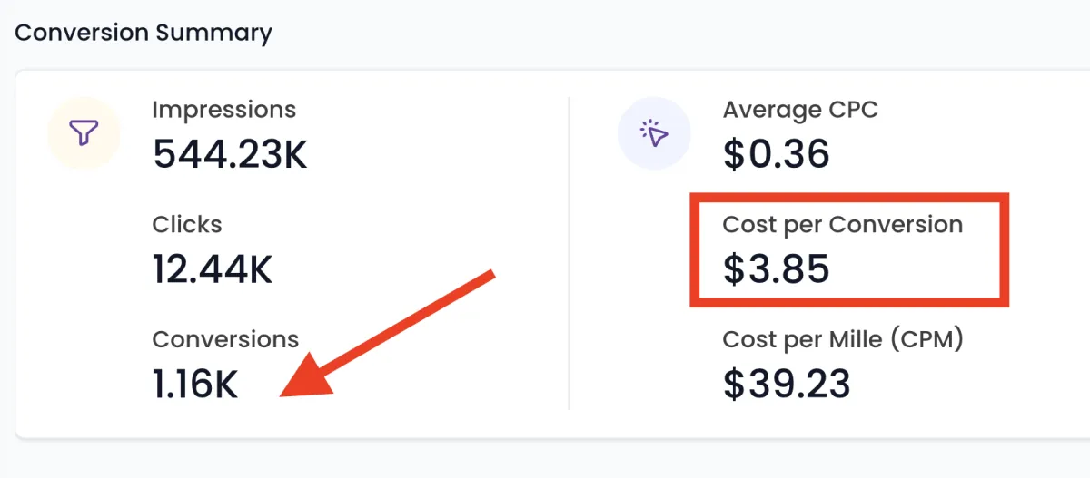The height and width of the screenshot is (478, 1090).
Task: Select the 1.16K conversions value
Action: [195, 385]
